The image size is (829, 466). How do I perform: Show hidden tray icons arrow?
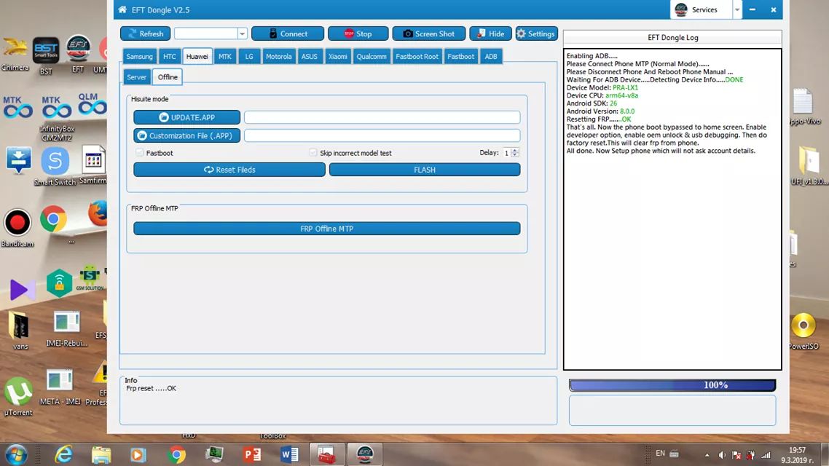click(707, 455)
